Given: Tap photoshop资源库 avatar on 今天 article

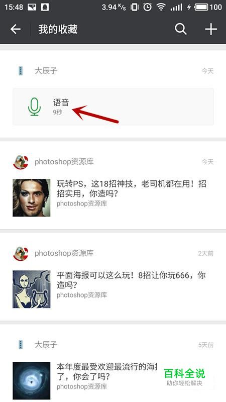Looking at the screenshot, I should [21, 162].
